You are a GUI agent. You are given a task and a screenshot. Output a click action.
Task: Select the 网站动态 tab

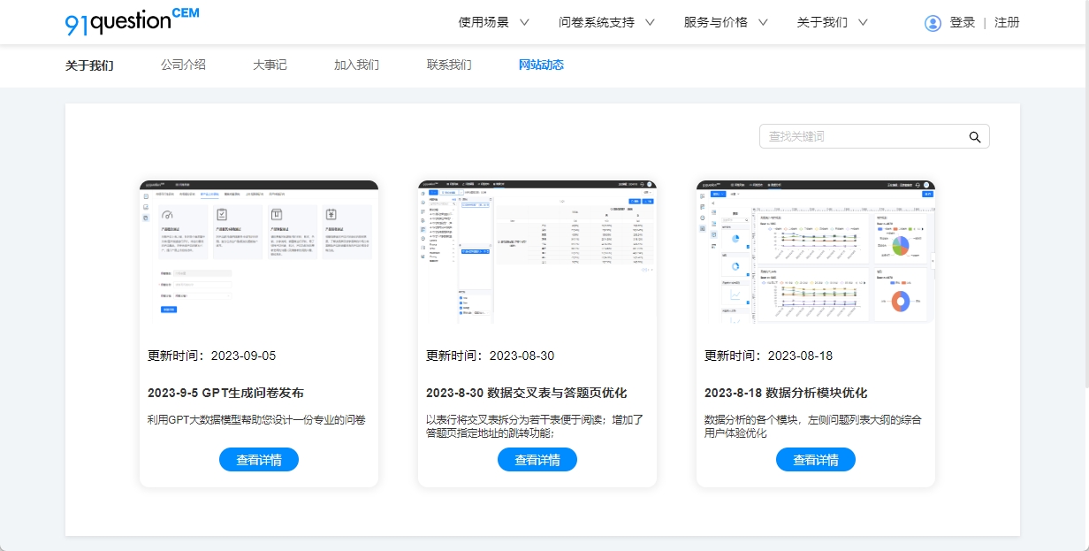coord(541,65)
